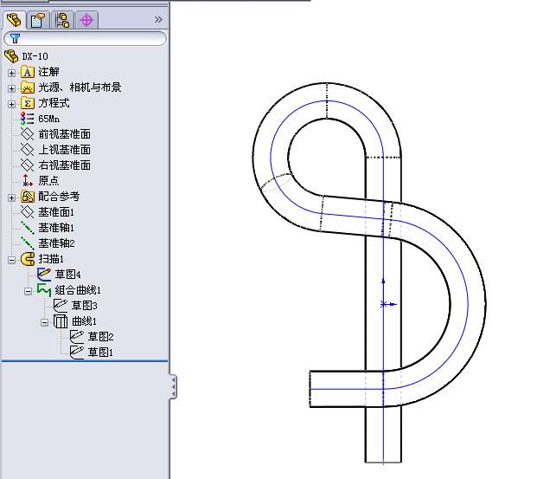Click the 注解 annotations folder icon

tap(28, 72)
